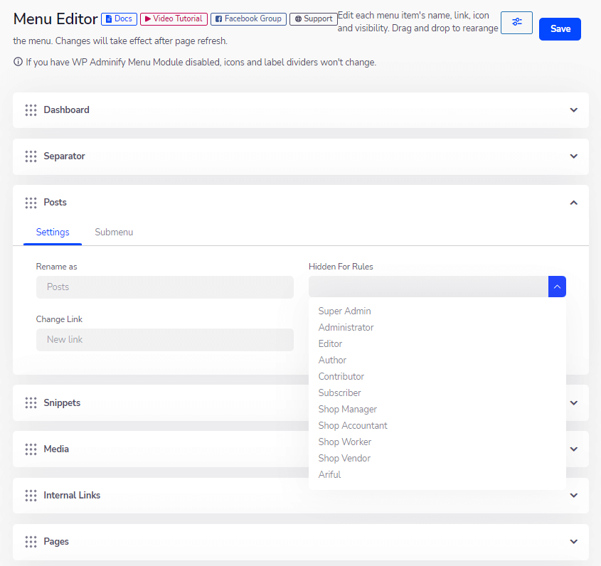Screen dimensions: 601x566
Task: Select Shop Manager in Hidden For Rules list
Action: (x=348, y=409)
